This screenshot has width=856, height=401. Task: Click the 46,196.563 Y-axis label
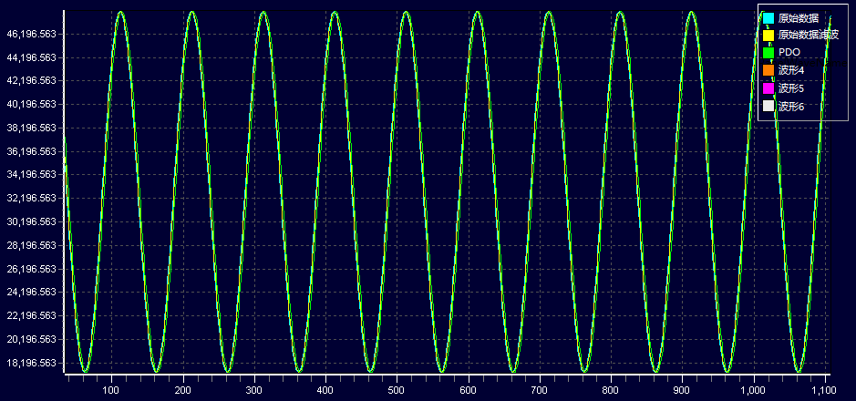tap(31, 34)
